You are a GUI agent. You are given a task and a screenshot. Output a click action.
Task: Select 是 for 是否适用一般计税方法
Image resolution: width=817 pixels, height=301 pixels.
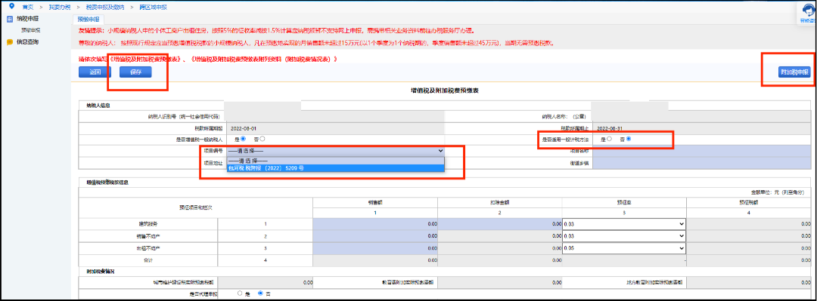(609, 139)
